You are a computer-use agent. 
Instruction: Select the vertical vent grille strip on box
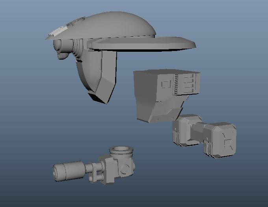176,84
